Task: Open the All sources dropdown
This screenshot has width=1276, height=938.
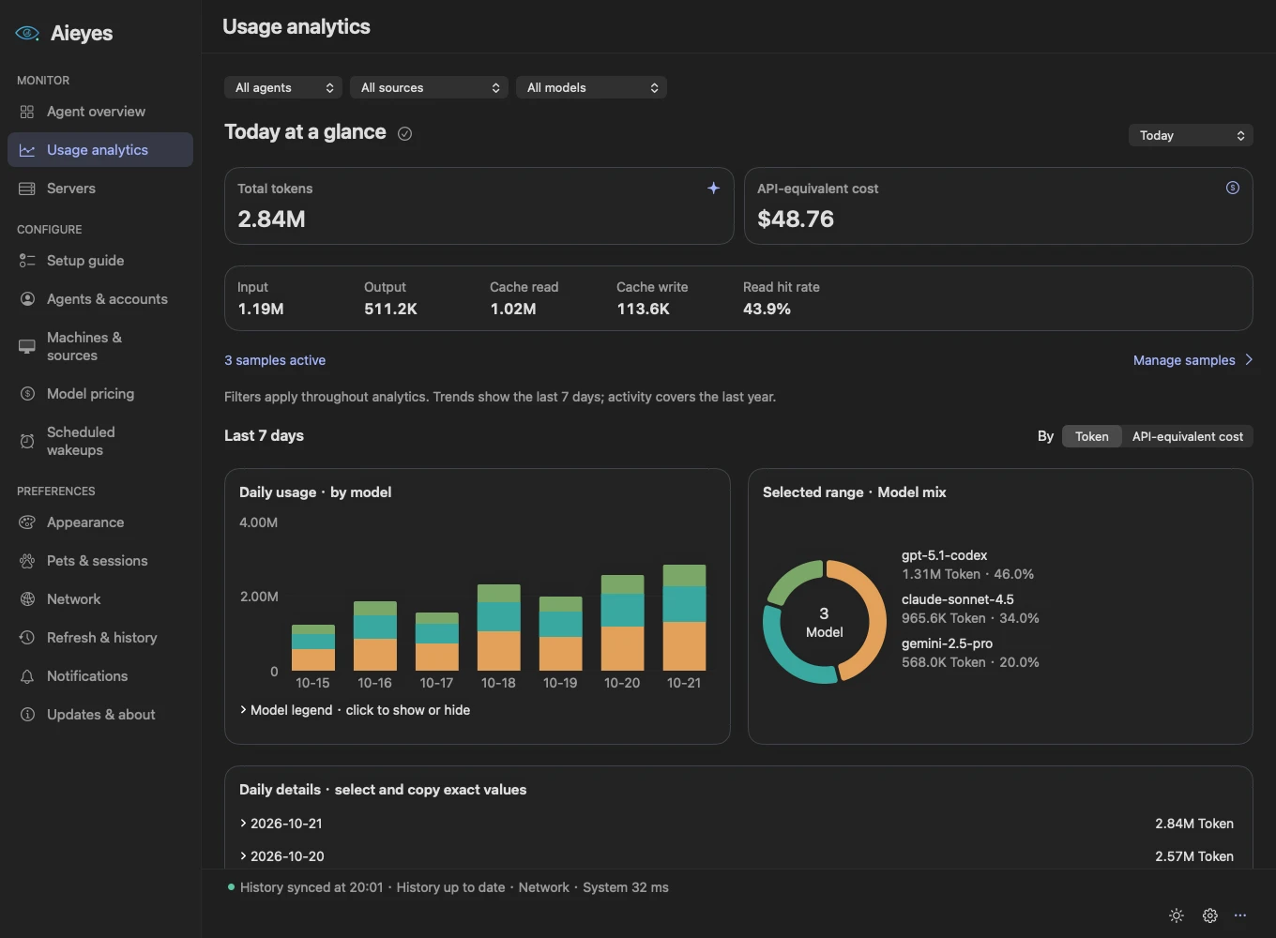Action: (x=429, y=87)
